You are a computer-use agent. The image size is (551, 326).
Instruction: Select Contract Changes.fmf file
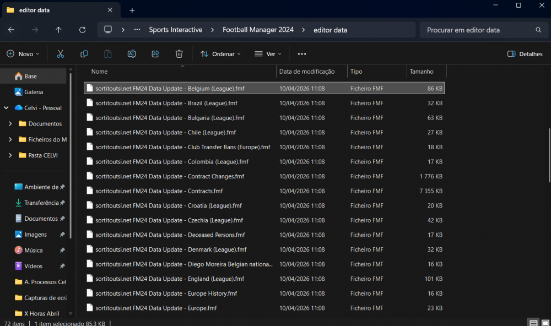click(x=264, y=176)
